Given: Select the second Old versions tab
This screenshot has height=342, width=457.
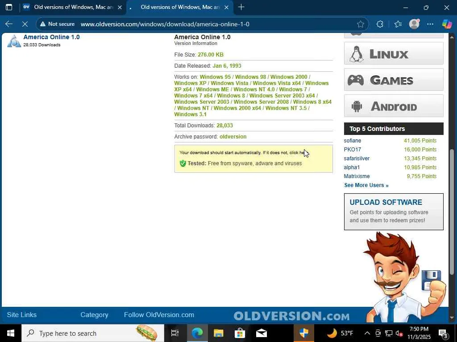Looking at the screenshot, I should (179, 7).
